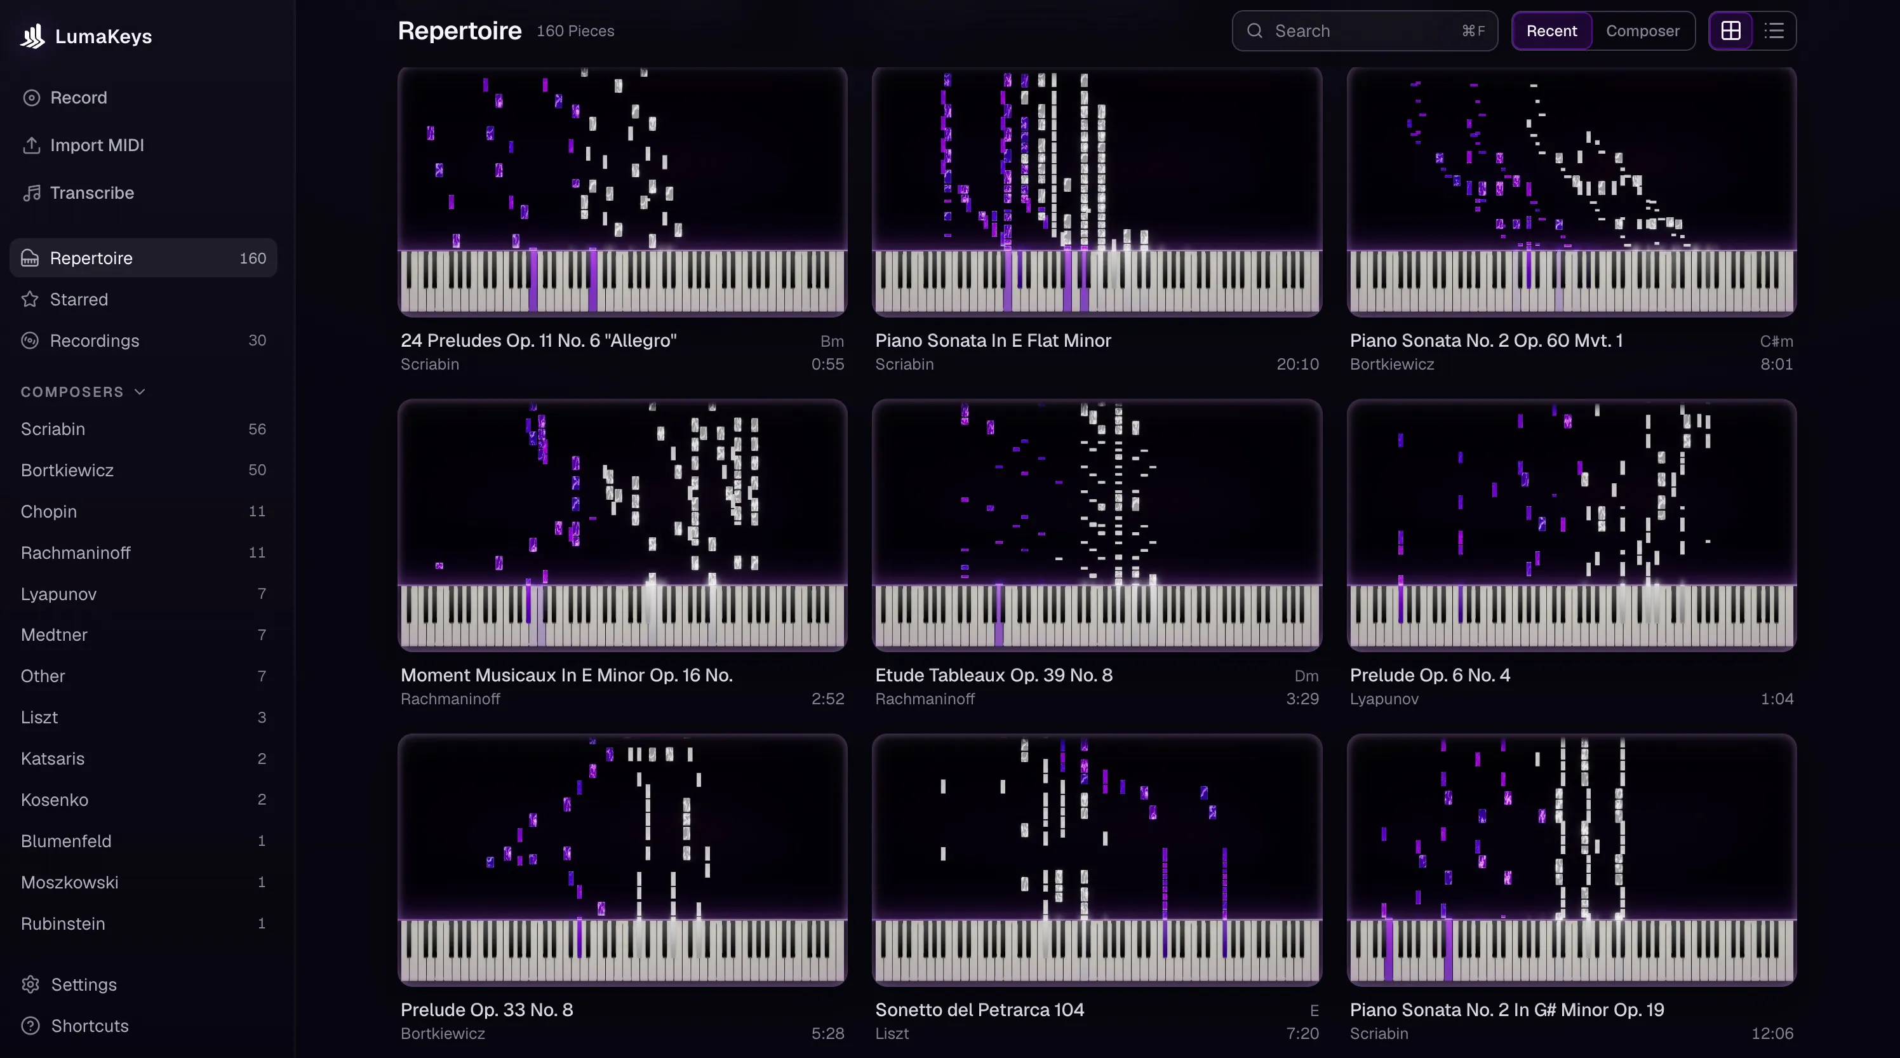The height and width of the screenshot is (1058, 1900).
Task: Open Prelude Op. 33 No. 8 thumbnail
Action: click(x=622, y=860)
